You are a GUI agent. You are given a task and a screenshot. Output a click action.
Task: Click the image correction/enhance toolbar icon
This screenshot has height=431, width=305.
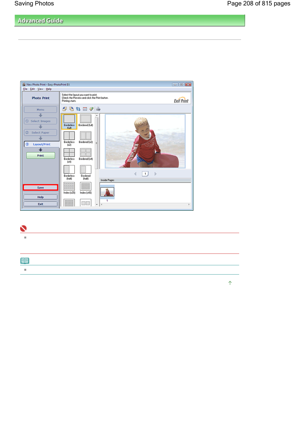[91, 109]
